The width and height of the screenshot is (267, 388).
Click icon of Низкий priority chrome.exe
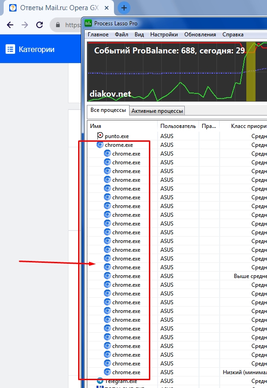107,372
